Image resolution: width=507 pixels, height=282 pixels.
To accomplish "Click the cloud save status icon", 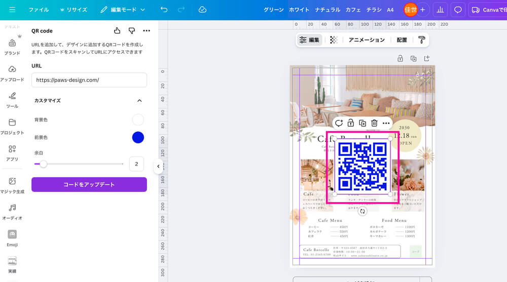I will [x=202, y=10].
